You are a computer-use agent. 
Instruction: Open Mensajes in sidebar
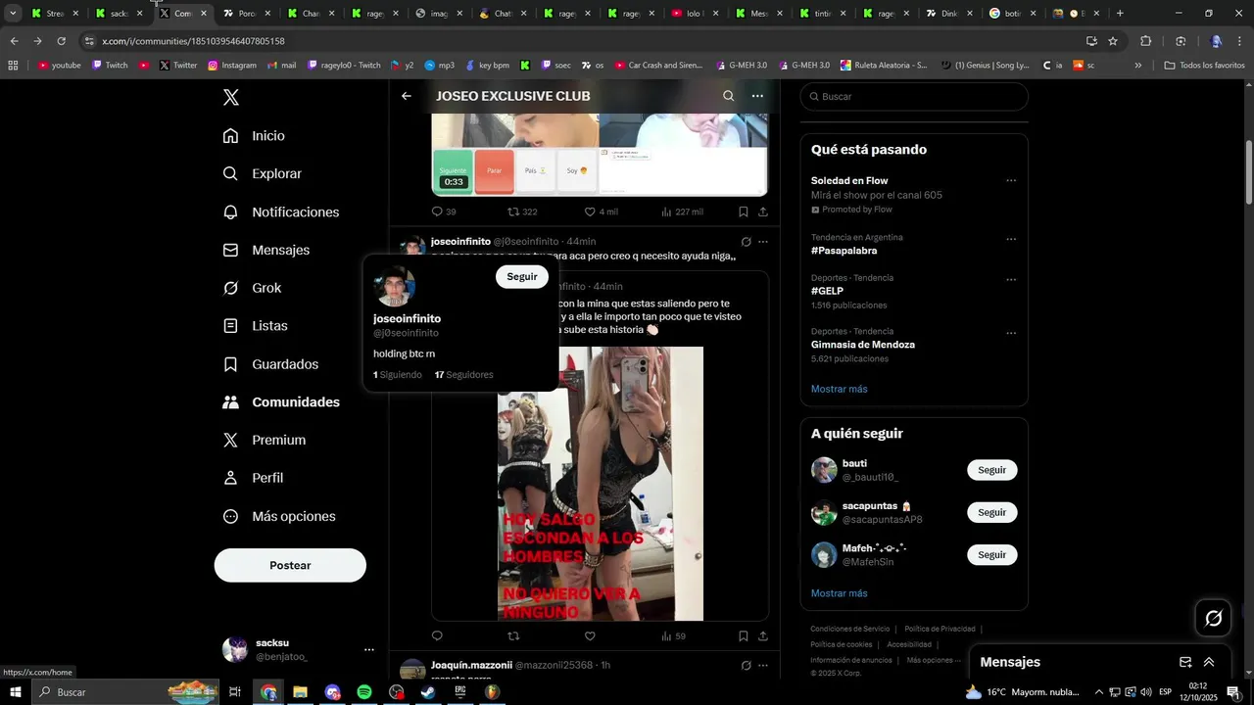pyautogui.click(x=265, y=250)
